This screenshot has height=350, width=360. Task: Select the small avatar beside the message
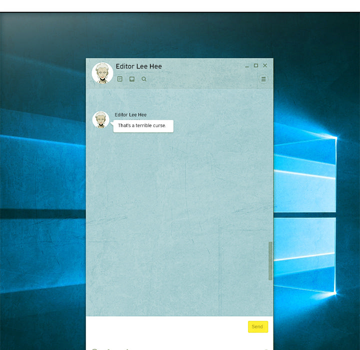pos(101,120)
